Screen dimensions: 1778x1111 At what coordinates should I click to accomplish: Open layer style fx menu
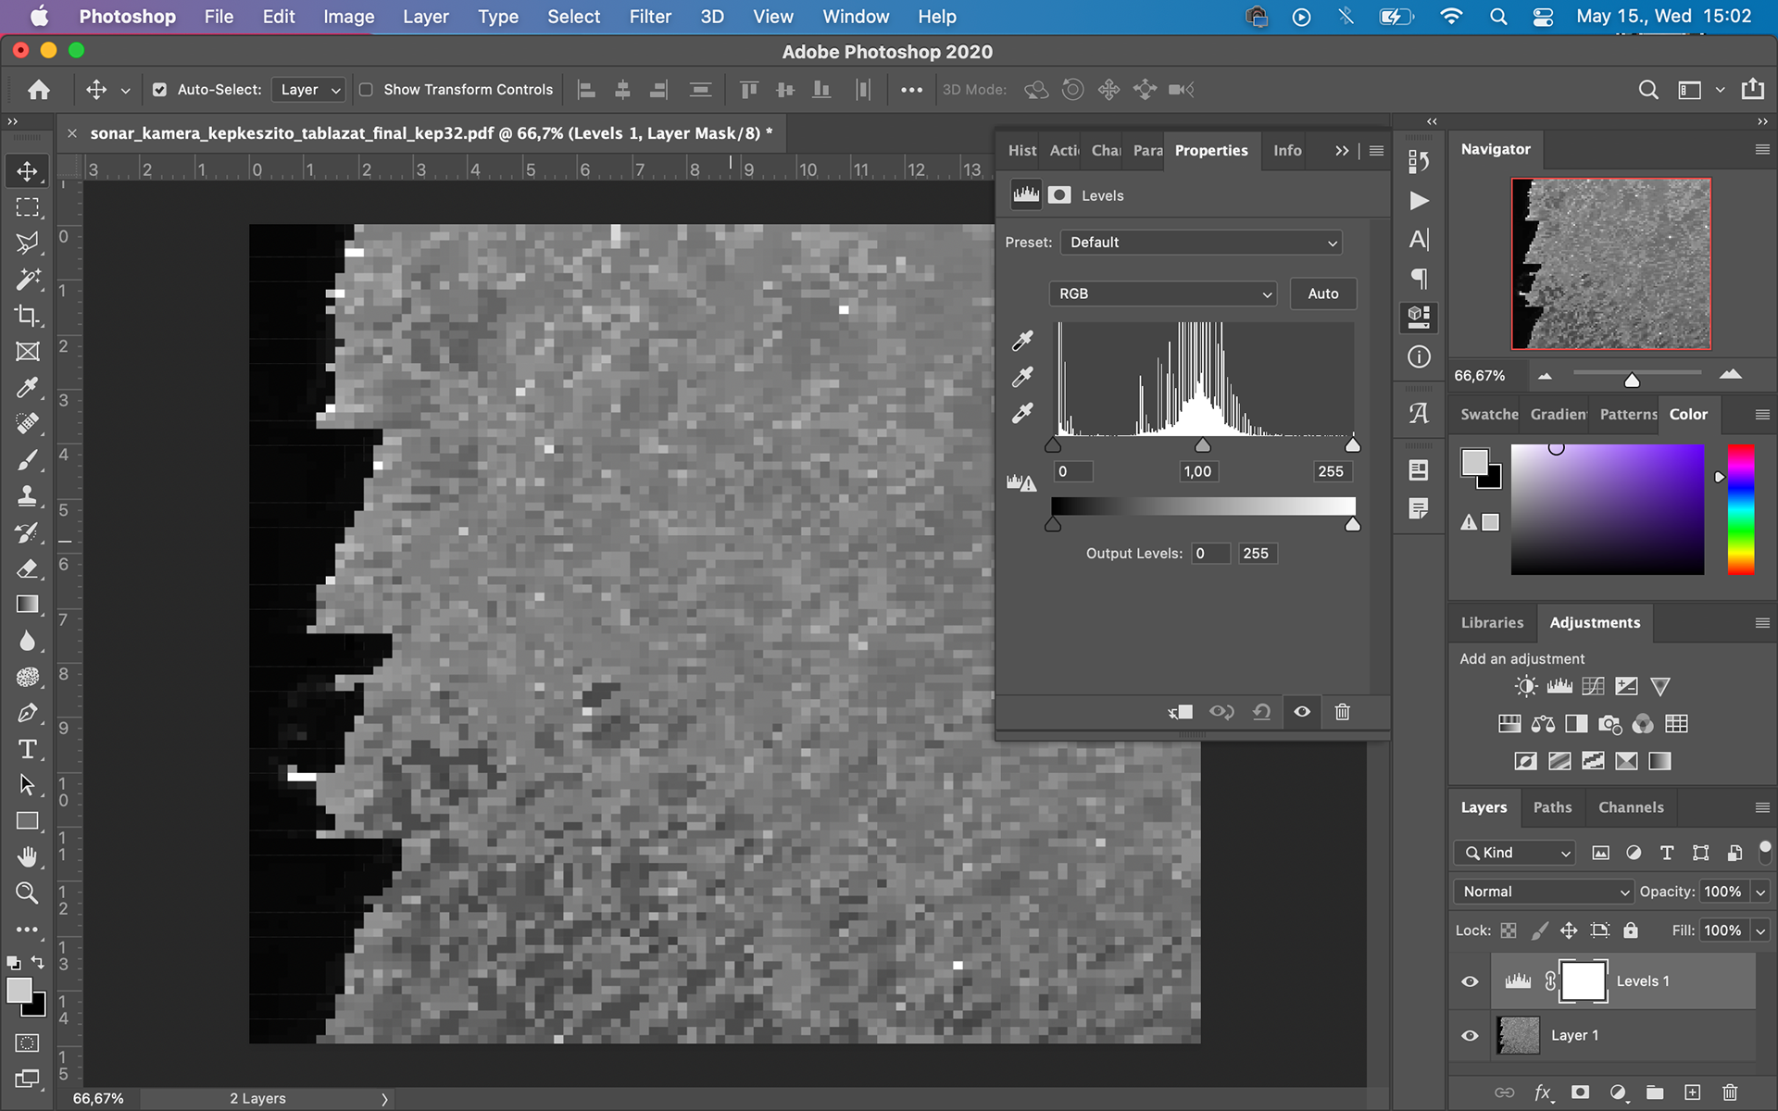click(x=1542, y=1092)
